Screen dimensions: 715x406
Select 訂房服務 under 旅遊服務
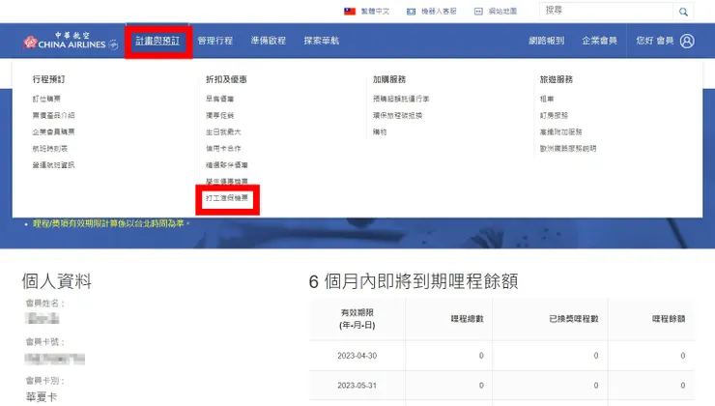pos(554,115)
